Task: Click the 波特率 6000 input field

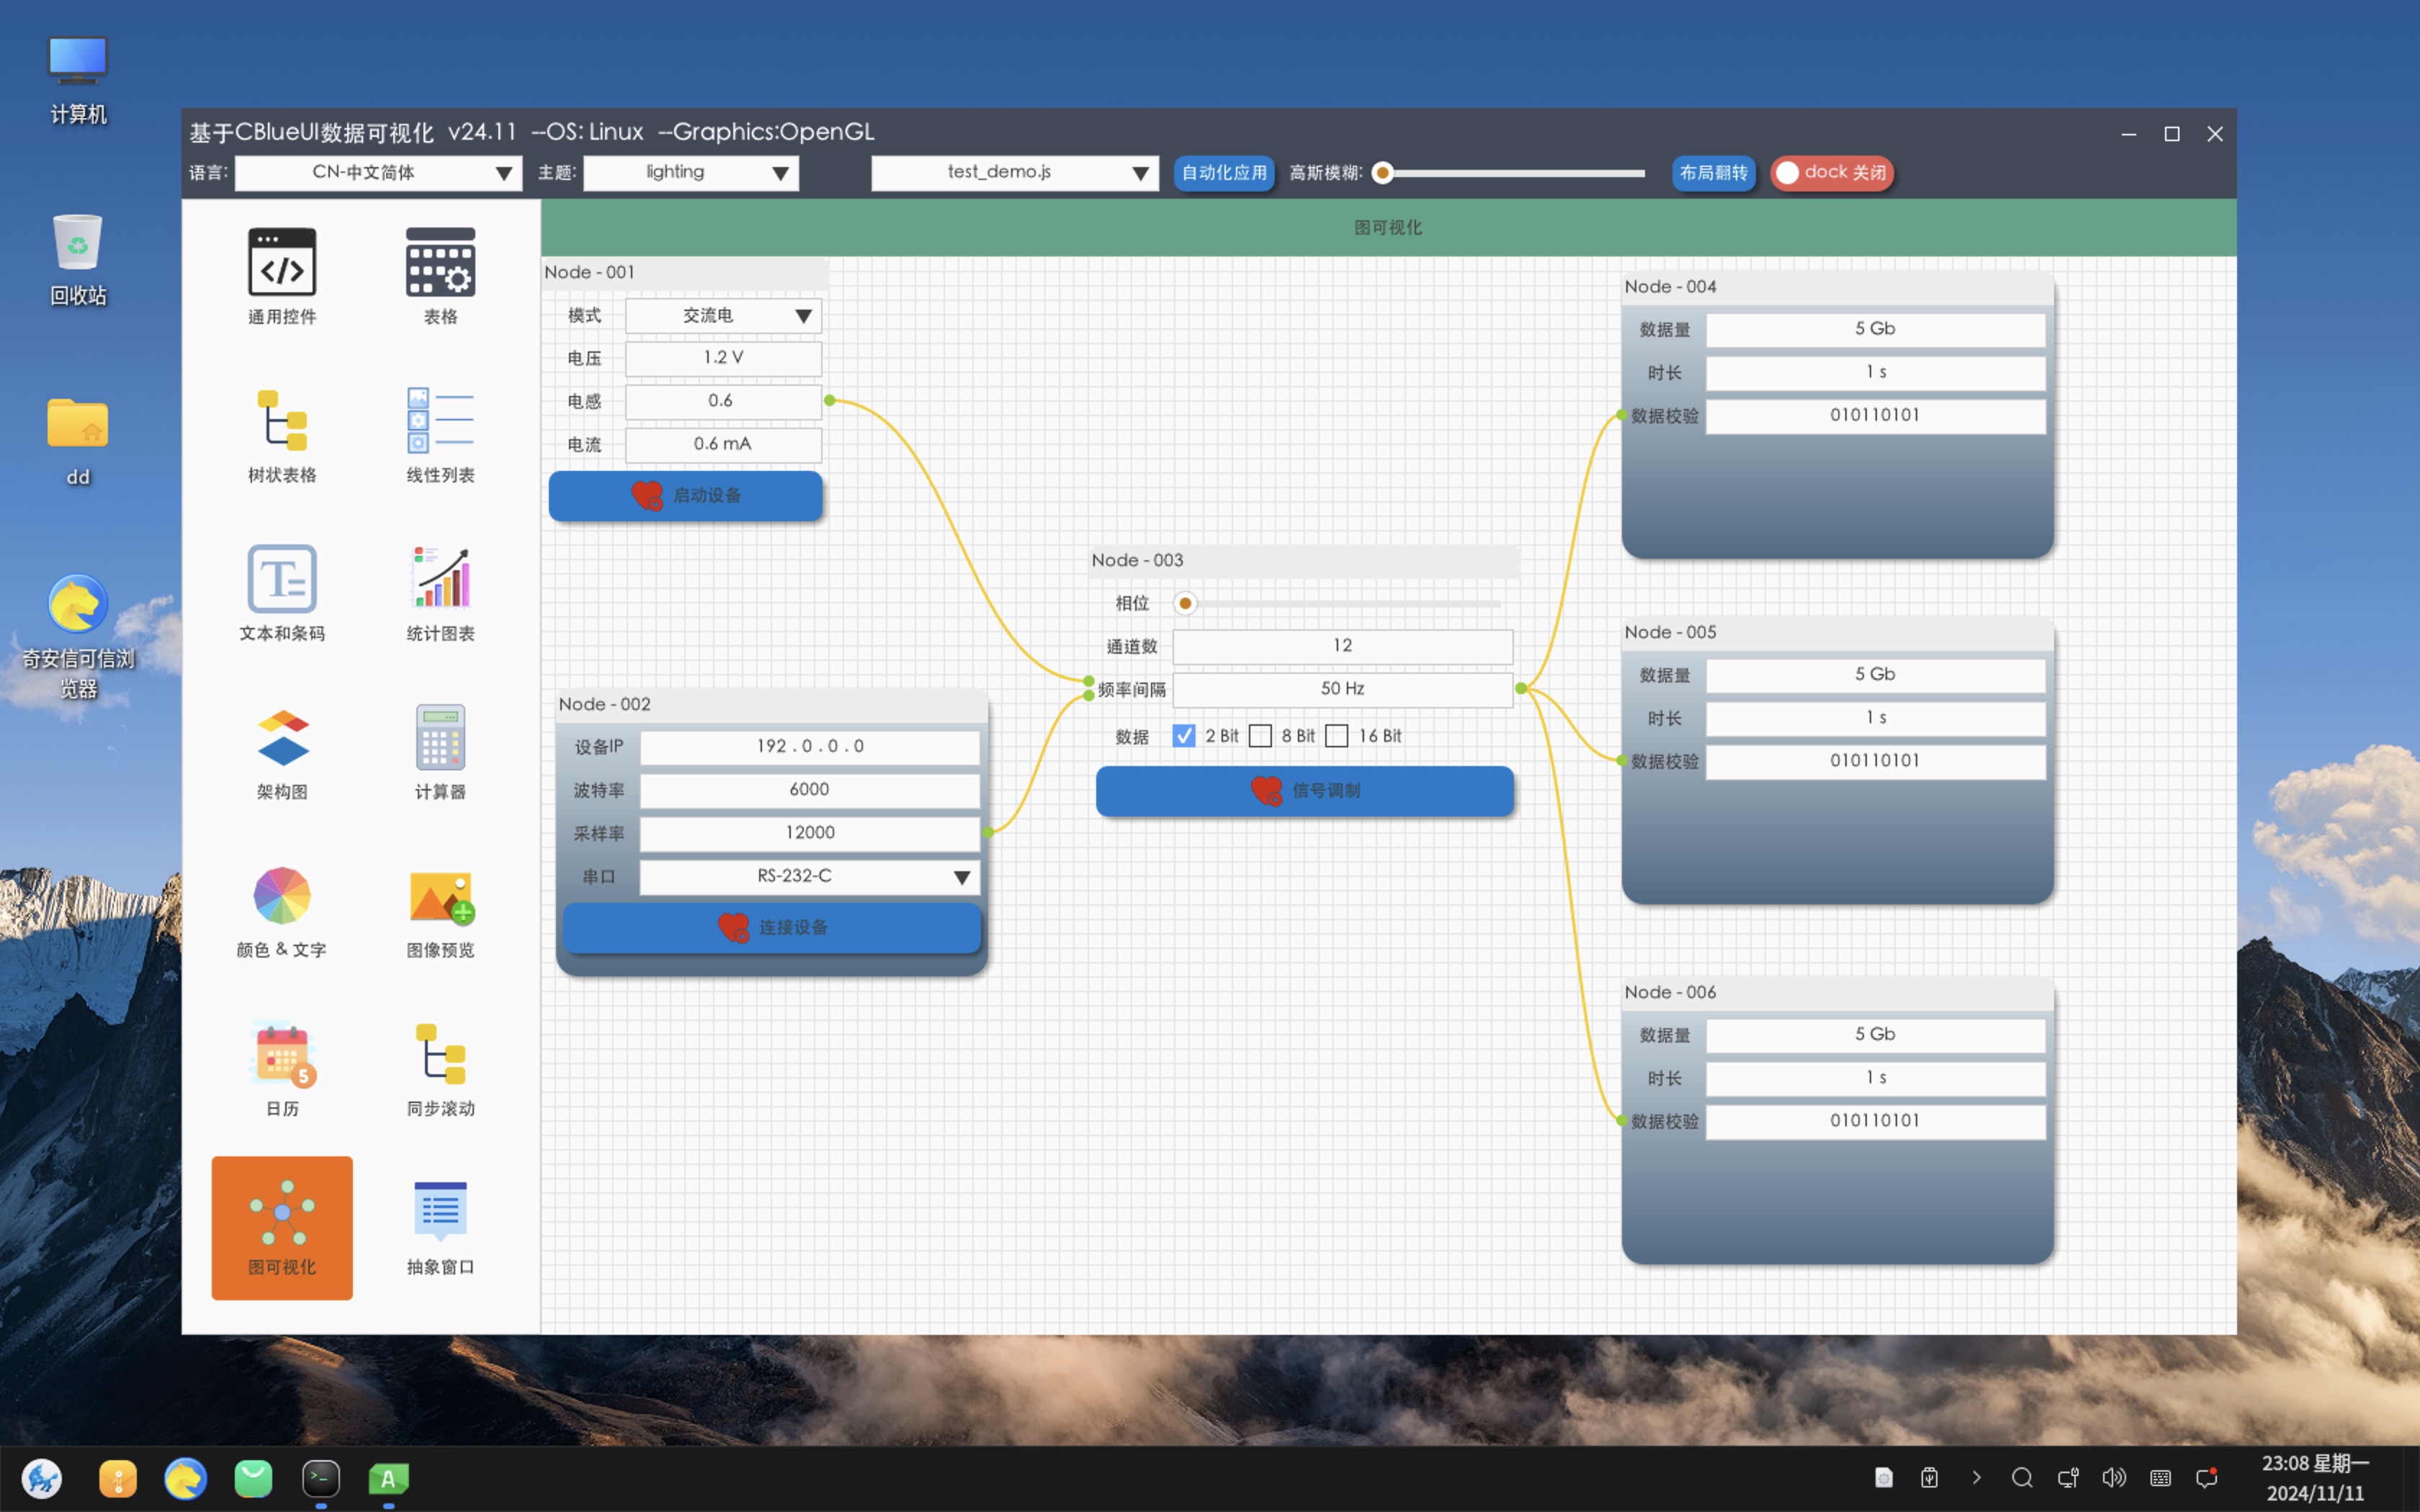Action: (809, 790)
